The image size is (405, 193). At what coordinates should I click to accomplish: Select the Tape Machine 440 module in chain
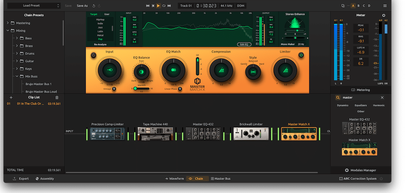point(155,133)
